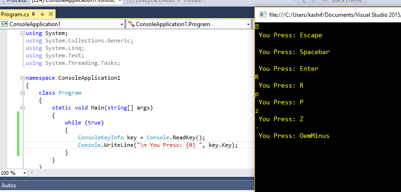
Task: Click the 'using System;' line
Action: 47,33
